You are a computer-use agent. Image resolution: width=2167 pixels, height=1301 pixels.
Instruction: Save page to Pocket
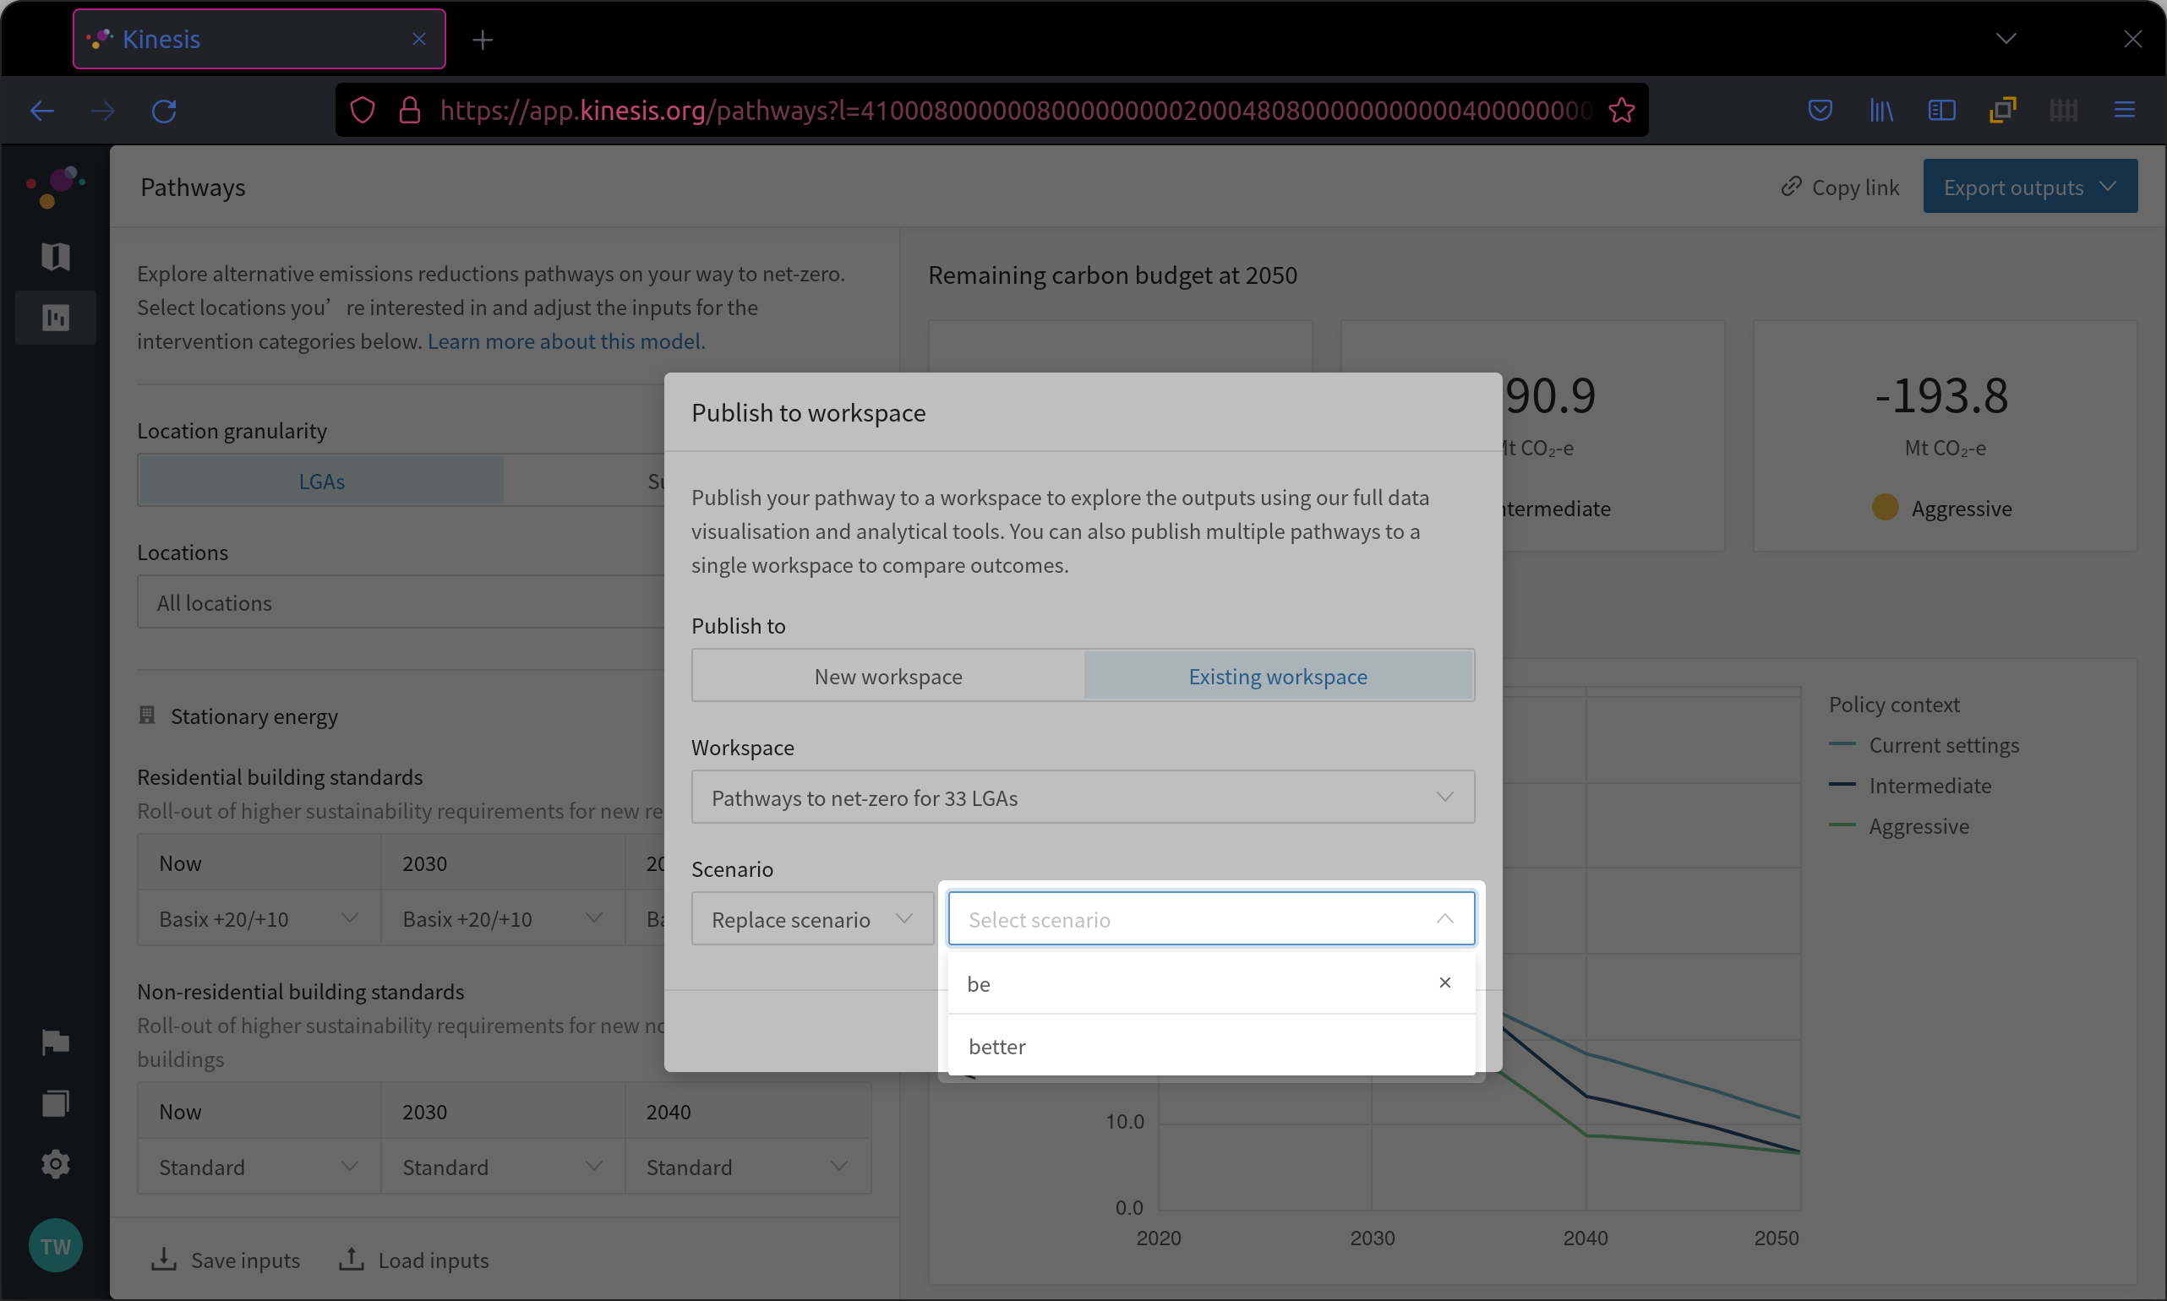[x=1820, y=111]
